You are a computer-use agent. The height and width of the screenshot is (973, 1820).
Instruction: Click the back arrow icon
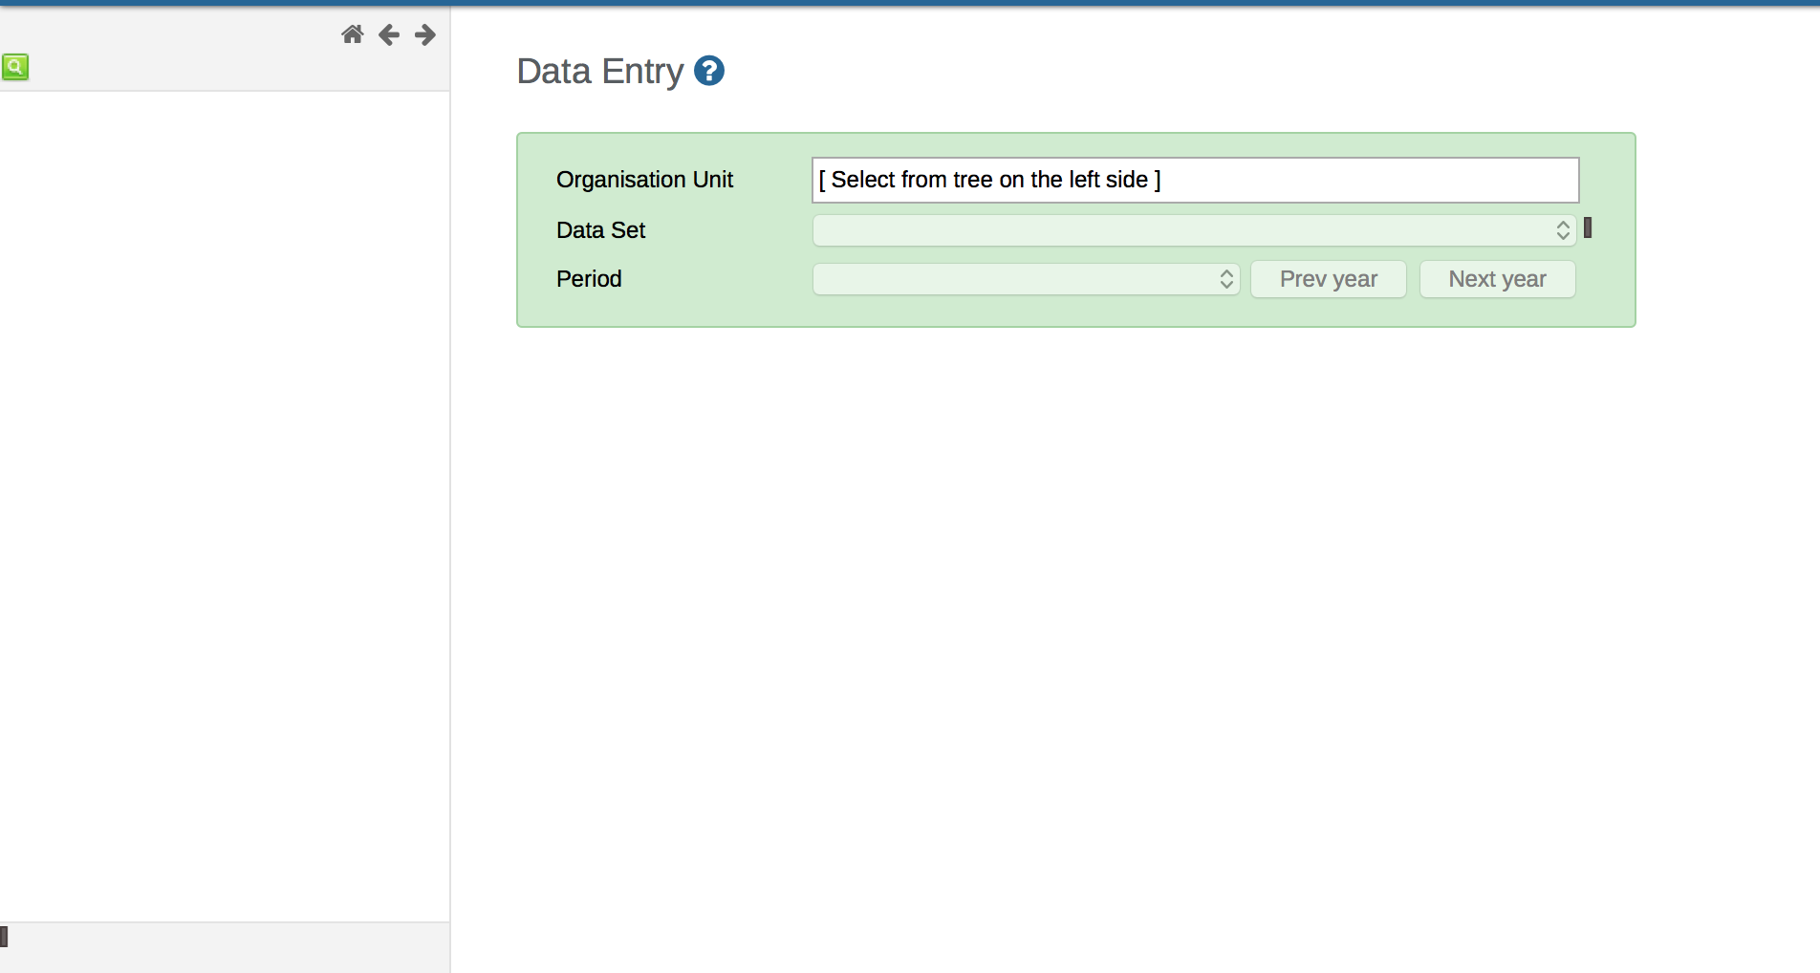coord(388,35)
